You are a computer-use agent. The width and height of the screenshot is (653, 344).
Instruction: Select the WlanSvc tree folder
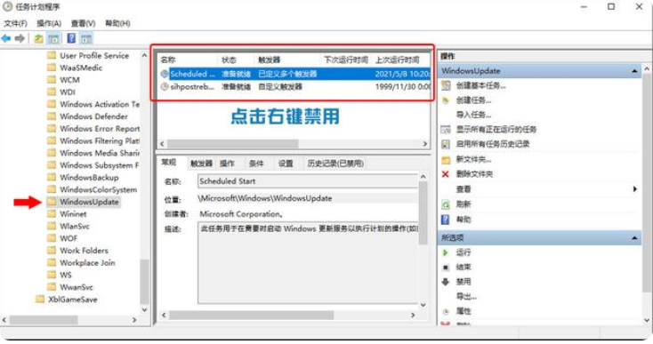tap(75, 227)
